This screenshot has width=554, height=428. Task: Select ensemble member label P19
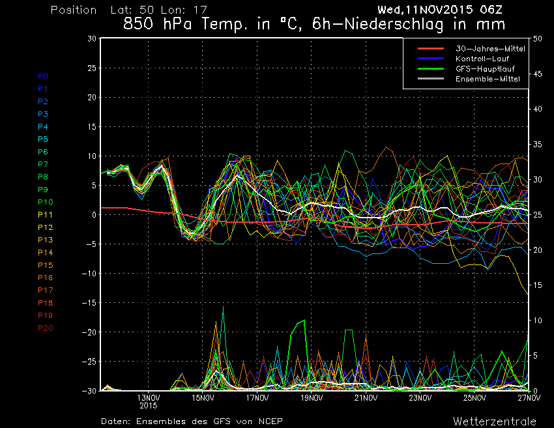click(x=45, y=315)
